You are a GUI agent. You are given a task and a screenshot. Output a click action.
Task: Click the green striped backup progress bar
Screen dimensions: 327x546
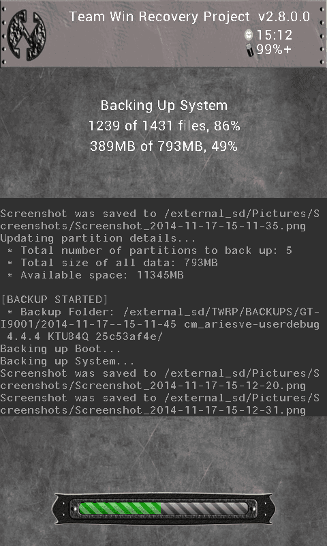tap(120, 508)
